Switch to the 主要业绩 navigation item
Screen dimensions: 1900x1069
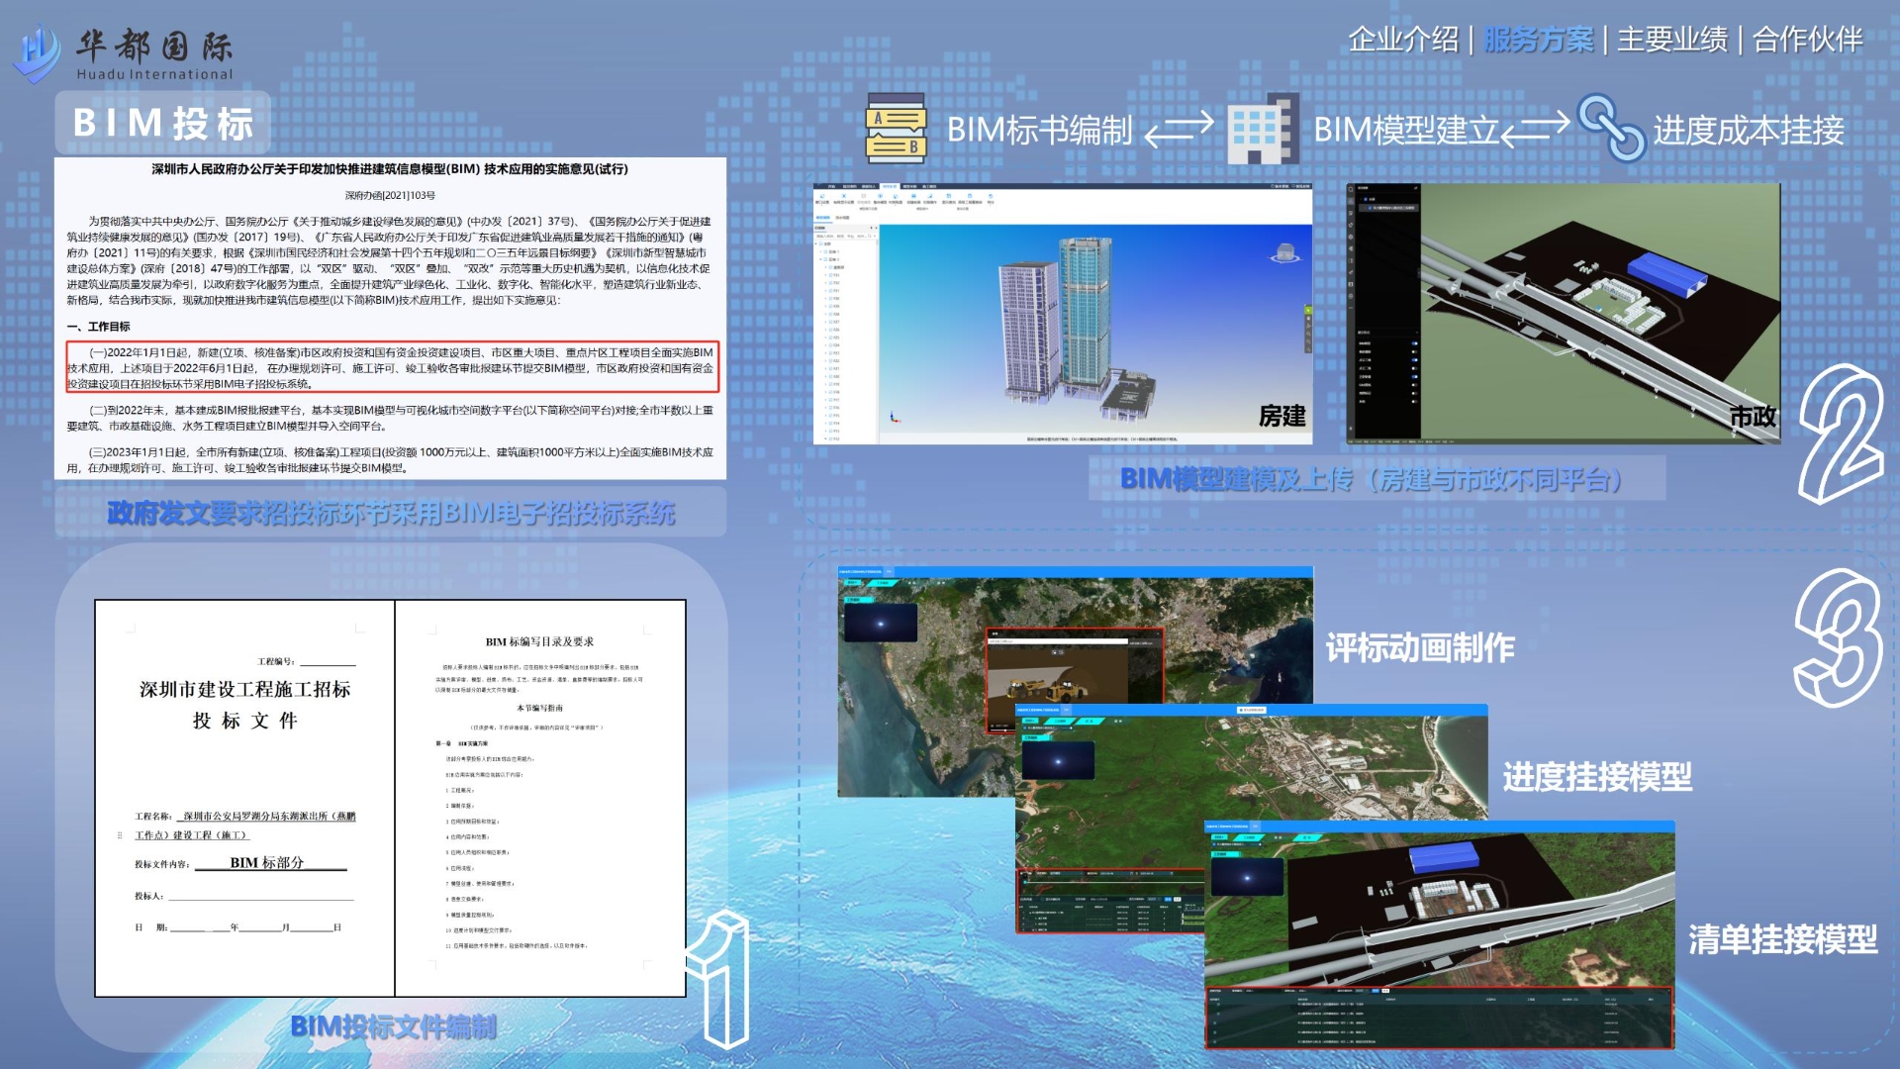[x=1671, y=40]
